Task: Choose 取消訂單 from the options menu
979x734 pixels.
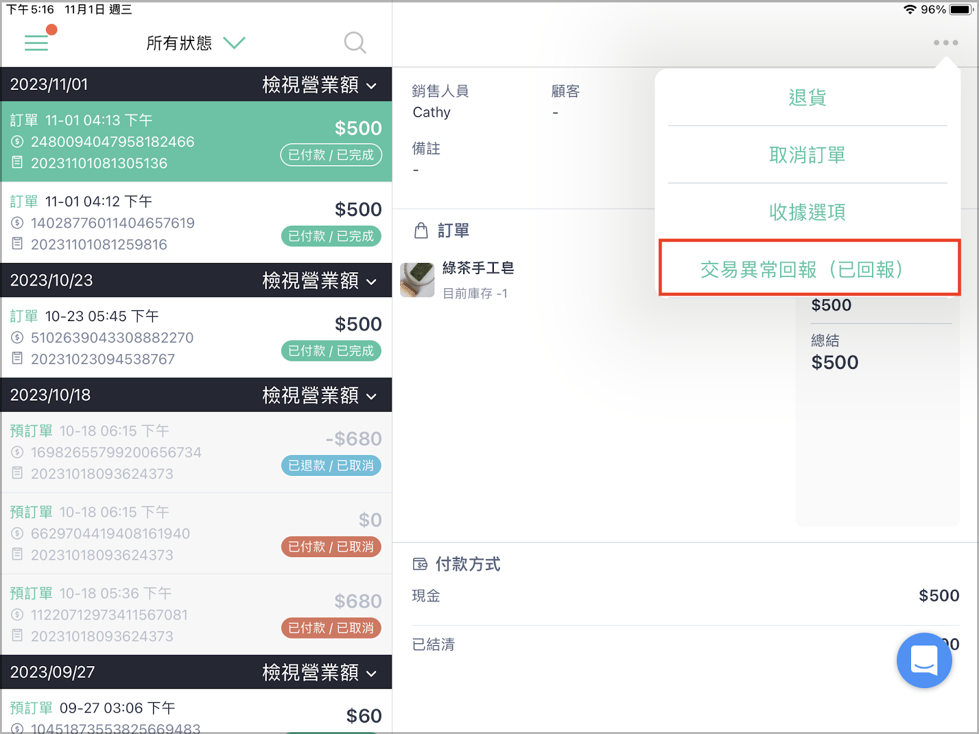Action: (x=808, y=155)
